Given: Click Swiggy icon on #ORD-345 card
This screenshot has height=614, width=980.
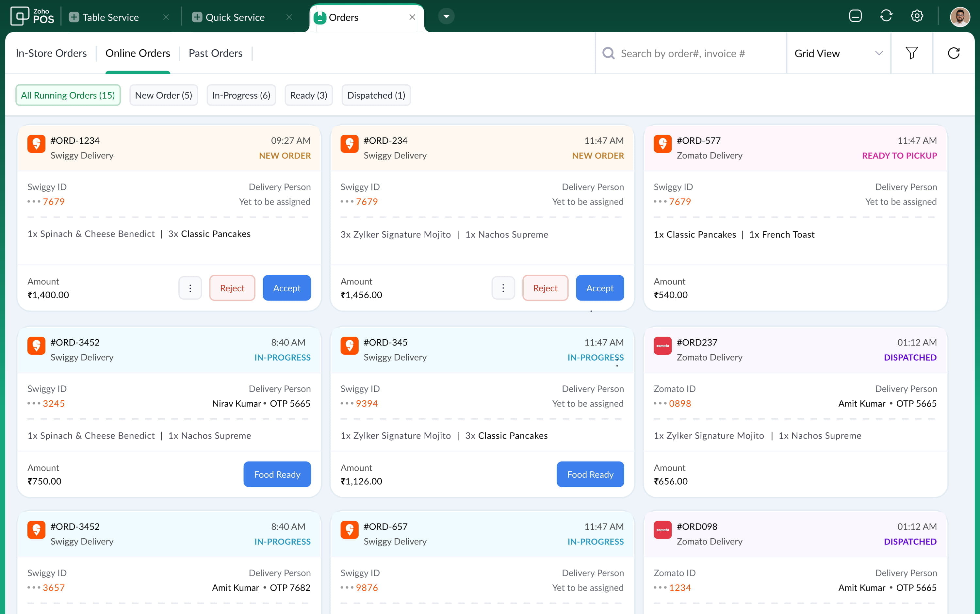Looking at the screenshot, I should (349, 346).
